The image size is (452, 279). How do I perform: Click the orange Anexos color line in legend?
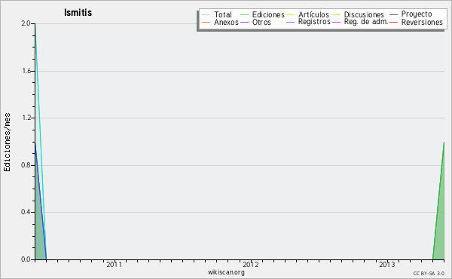pyautogui.click(x=206, y=22)
